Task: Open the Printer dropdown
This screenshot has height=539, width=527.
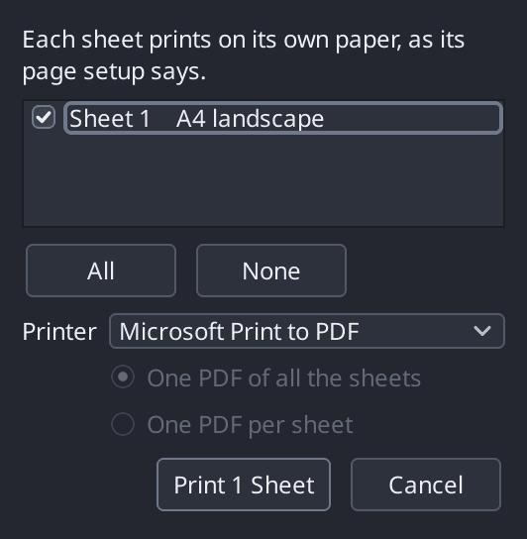Action: coord(307,331)
